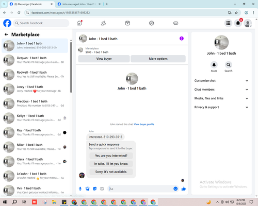Screen dimensions: 258x206
Task: Open Windows taskbar search
Action: pyautogui.click(x=14, y=202)
